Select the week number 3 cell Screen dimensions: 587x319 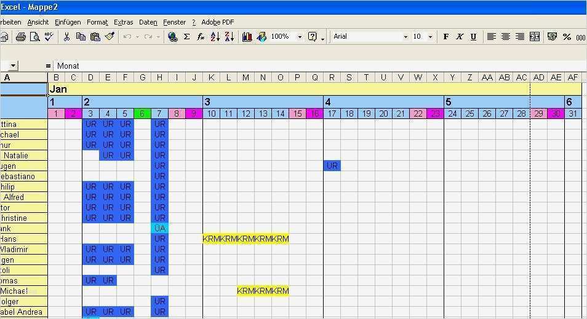(x=263, y=102)
